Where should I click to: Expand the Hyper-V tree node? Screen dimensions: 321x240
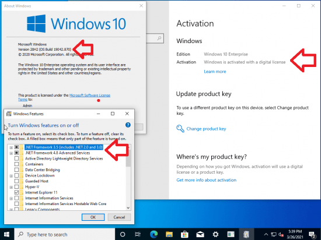click(x=11, y=187)
